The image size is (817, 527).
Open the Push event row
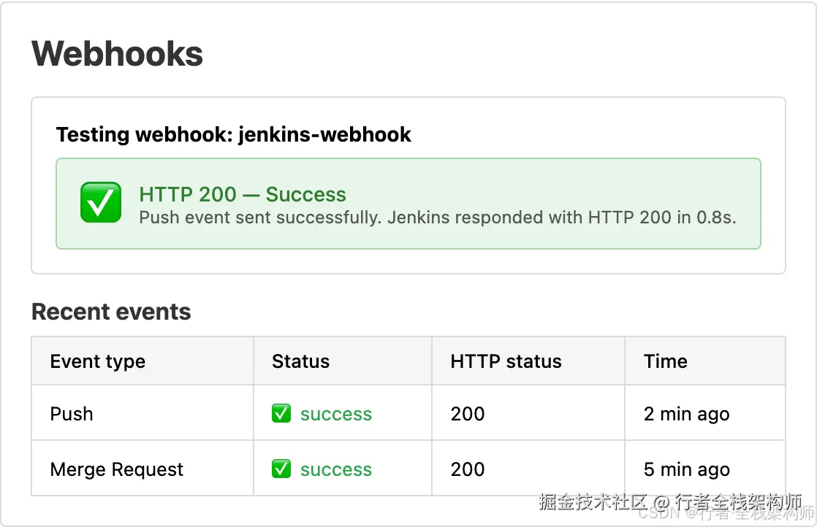click(408, 413)
